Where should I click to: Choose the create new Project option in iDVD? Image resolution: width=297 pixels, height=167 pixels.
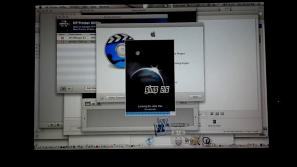(x=179, y=54)
